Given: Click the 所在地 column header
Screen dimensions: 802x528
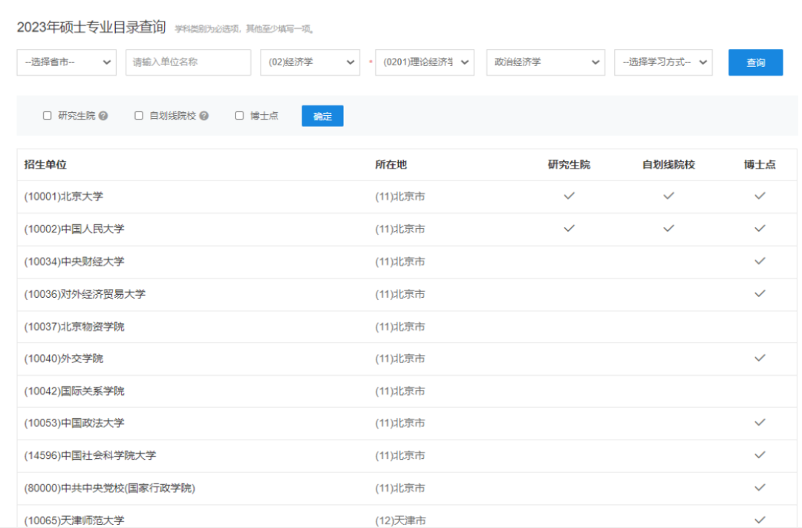Looking at the screenshot, I should tap(391, 165).
